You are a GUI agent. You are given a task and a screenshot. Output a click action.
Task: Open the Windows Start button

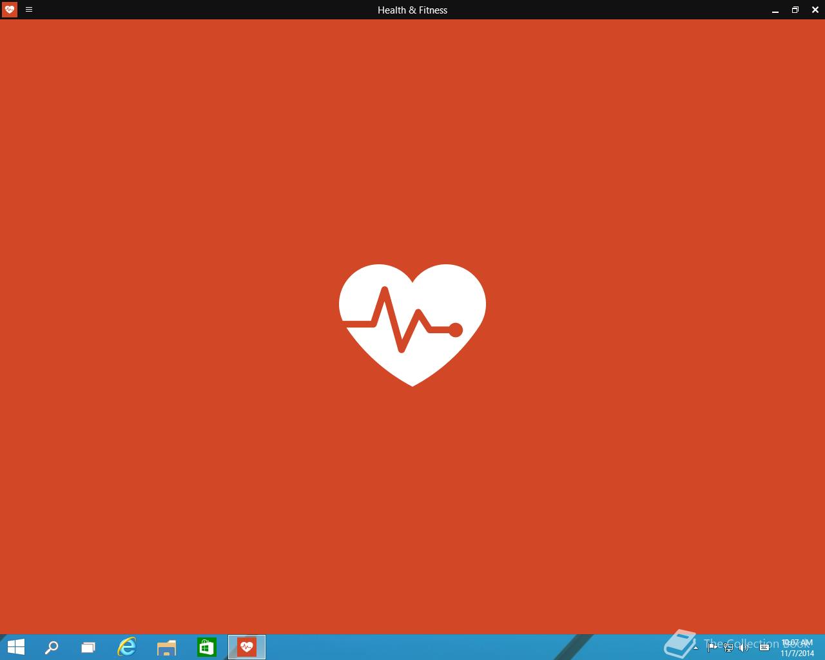click(15, 647)
